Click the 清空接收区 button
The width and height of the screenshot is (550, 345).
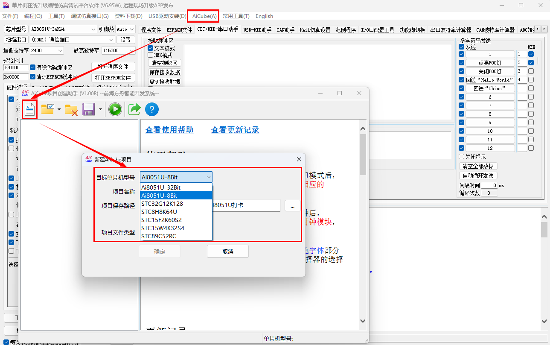(x=165, y=63)
